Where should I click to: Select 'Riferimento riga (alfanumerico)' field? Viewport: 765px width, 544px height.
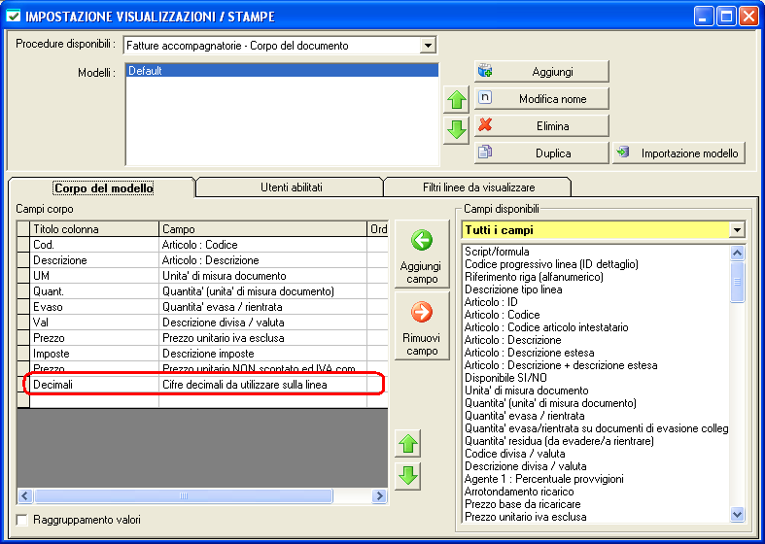534,277
